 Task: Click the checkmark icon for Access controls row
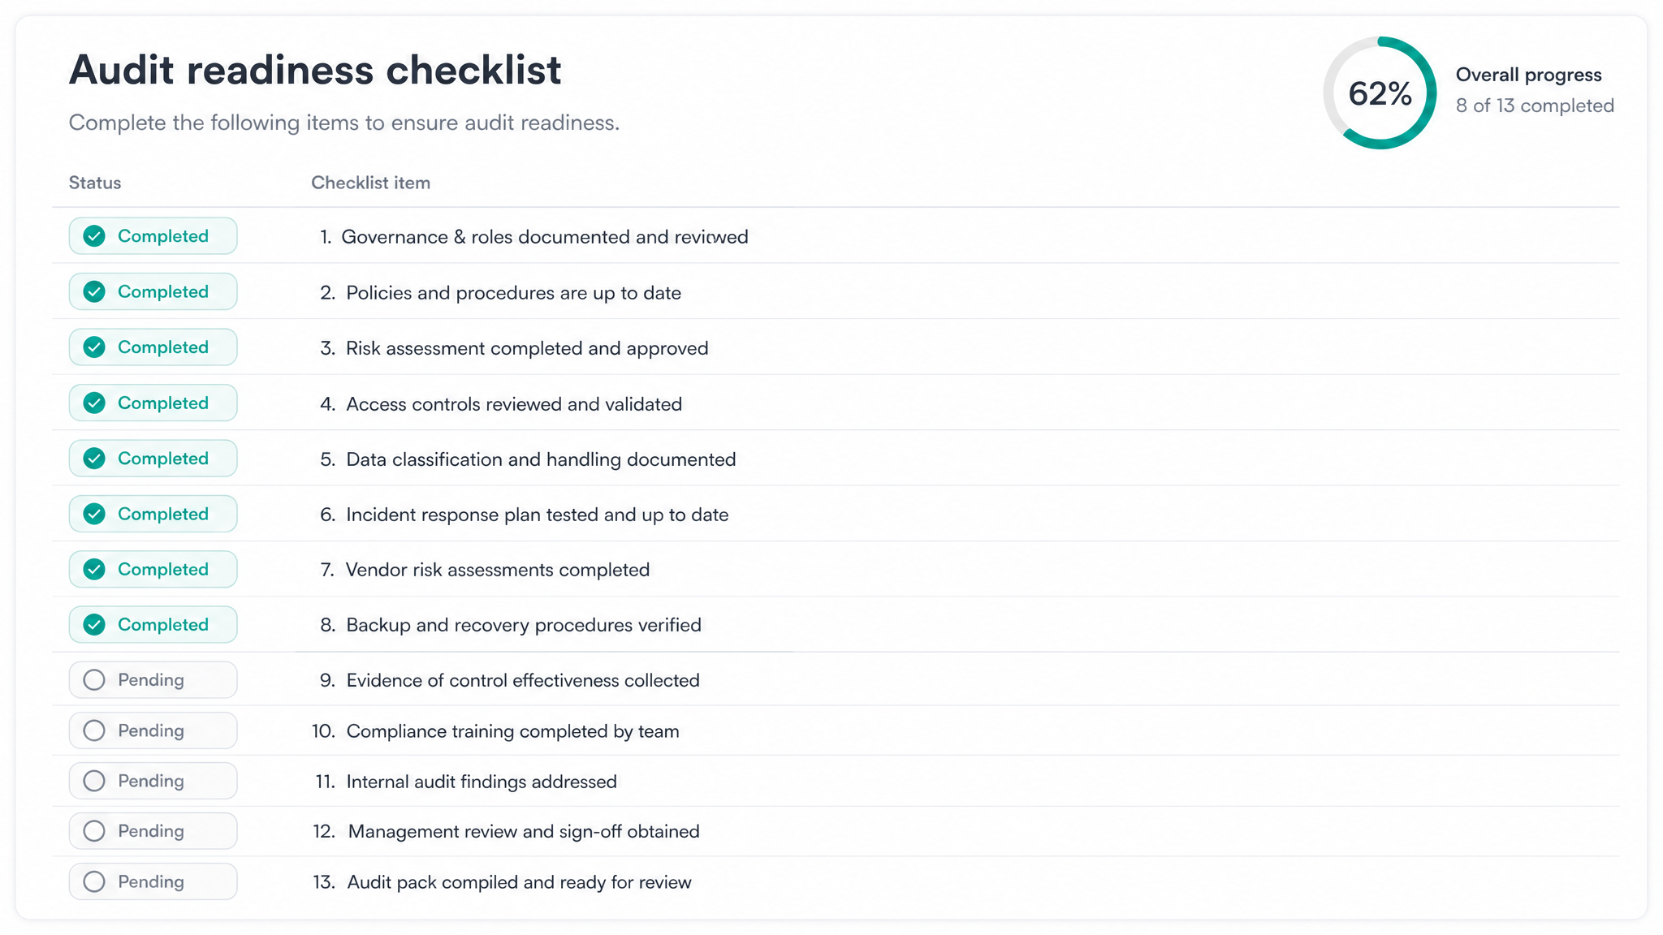coord(94,403)
